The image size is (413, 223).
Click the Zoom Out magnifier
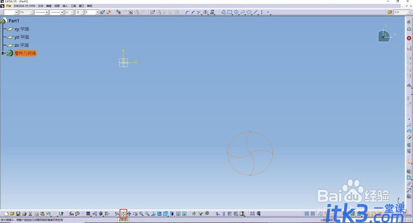tap(147, 214)
